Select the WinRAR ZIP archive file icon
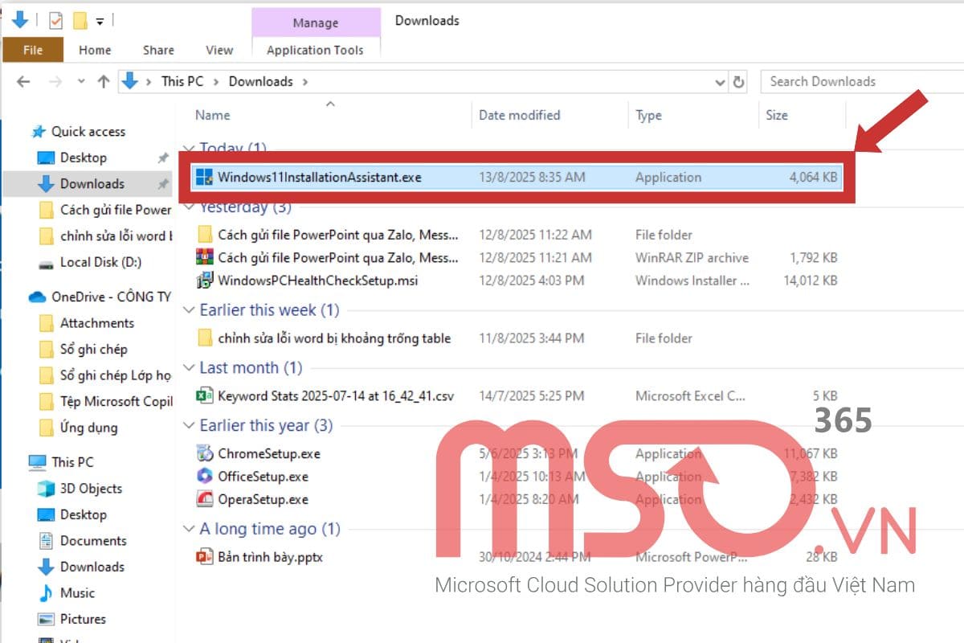 tap(204, 257)
